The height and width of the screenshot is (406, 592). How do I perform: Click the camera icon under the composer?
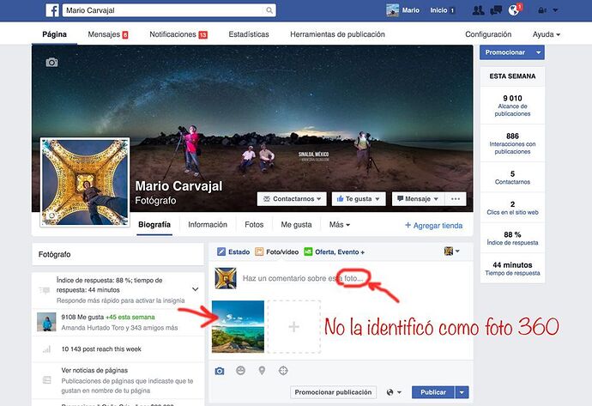pos(220,371)
